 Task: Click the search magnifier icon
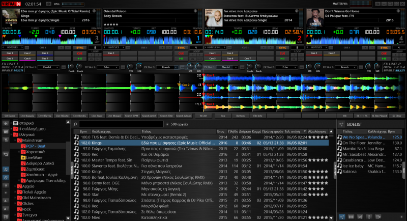(x=74, y=124)
